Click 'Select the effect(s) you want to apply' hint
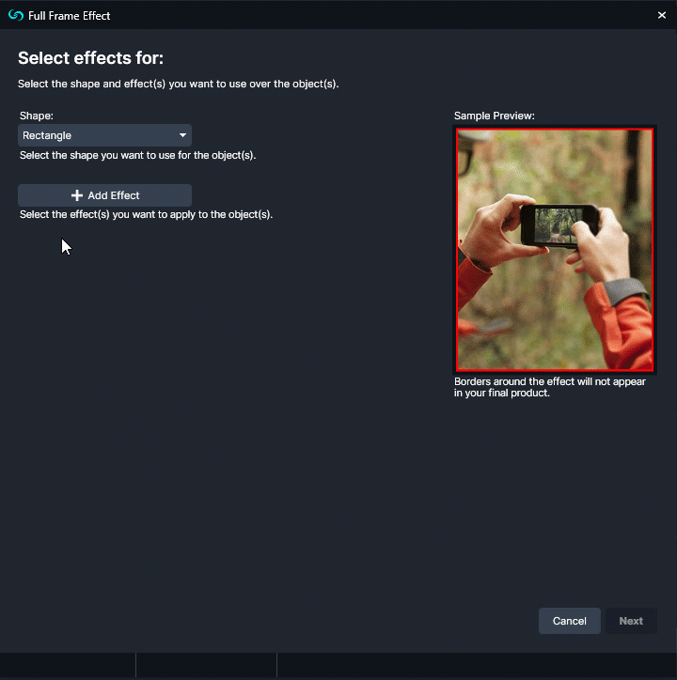 146,214
